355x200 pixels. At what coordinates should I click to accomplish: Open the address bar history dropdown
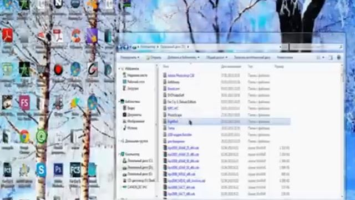click(280, 47)
